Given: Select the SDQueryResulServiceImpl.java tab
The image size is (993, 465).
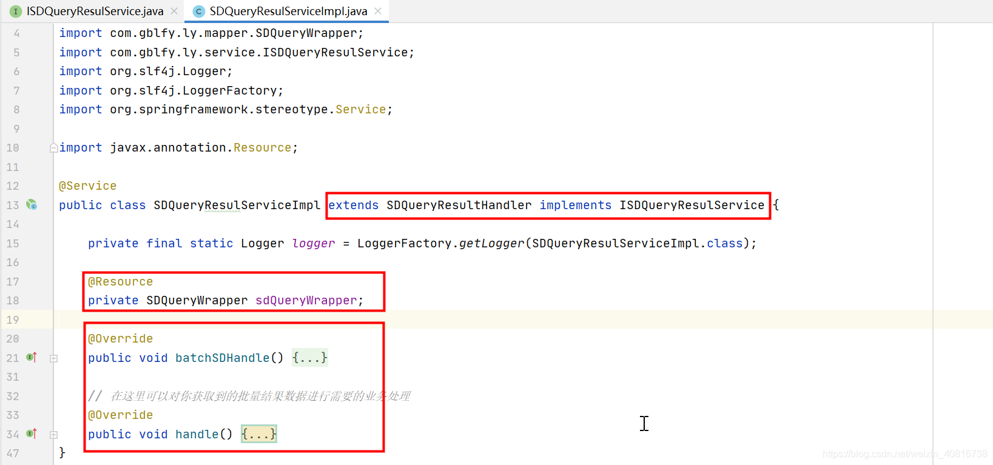Looking at the screenshot, I should tap(288, 11).
